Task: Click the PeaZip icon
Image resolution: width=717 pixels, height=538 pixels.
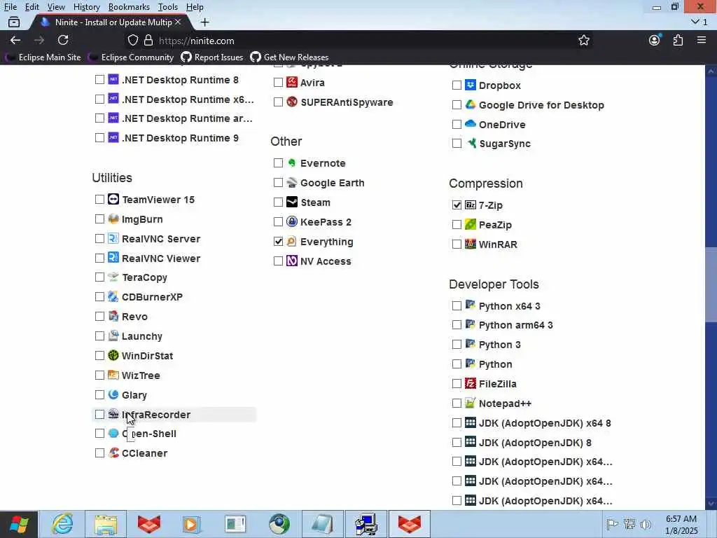Action: [470, 224]
